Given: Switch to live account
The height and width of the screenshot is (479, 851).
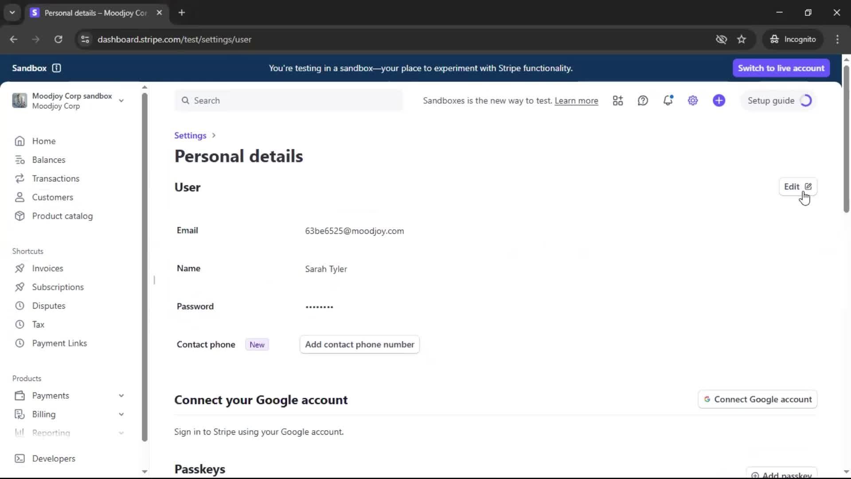Looking at the screenshot, I should coord(781,68).
